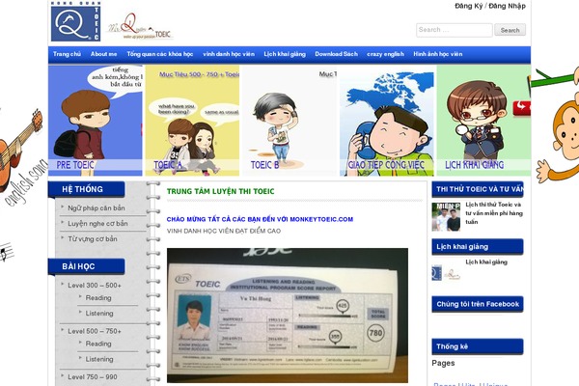Click the Đăng Ký link
This screenshot has height=386, width=579.
coord(468,6)
